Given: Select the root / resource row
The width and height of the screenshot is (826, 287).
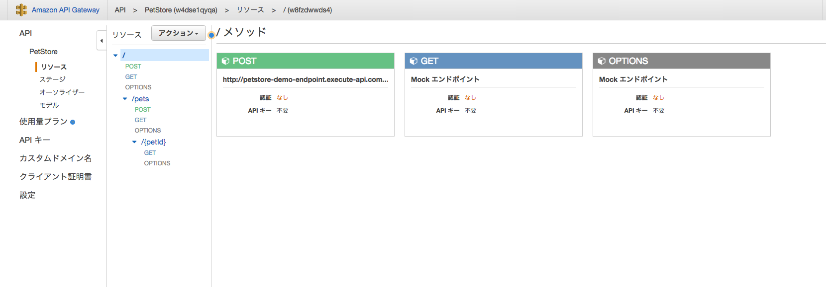Looking at the screenshot, I should tap(165, 55).
